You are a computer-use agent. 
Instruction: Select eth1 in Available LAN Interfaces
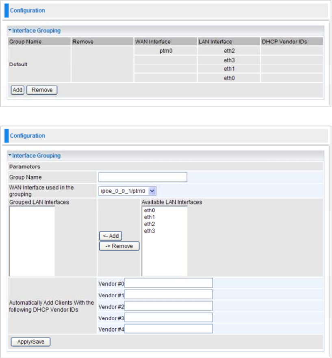coord(150,217)
